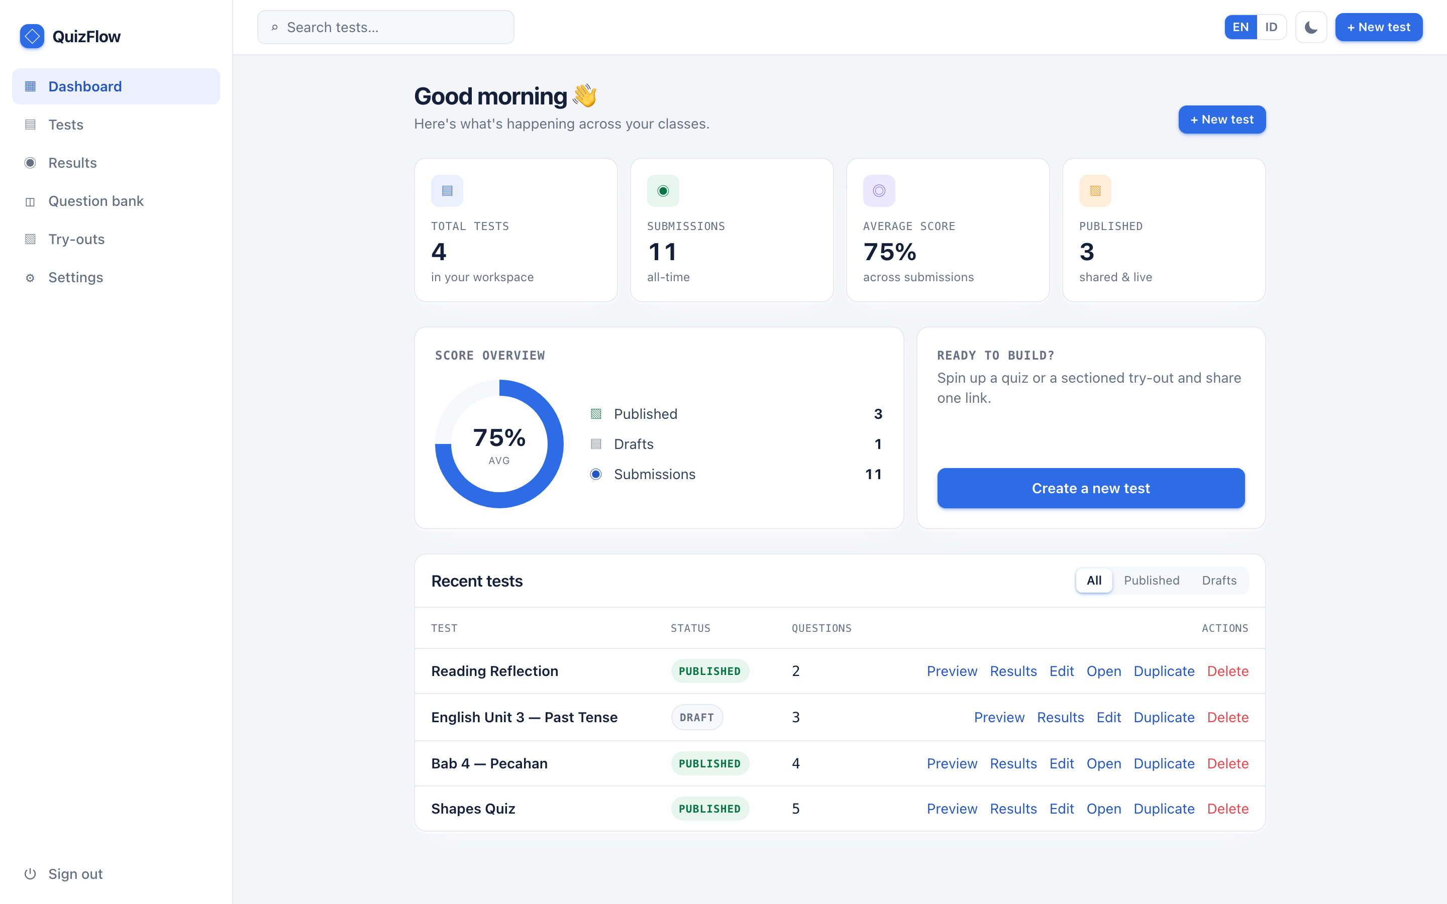View Results for Bab 4 — Pecahan

pyautogui.click(x=1013, y=763)
